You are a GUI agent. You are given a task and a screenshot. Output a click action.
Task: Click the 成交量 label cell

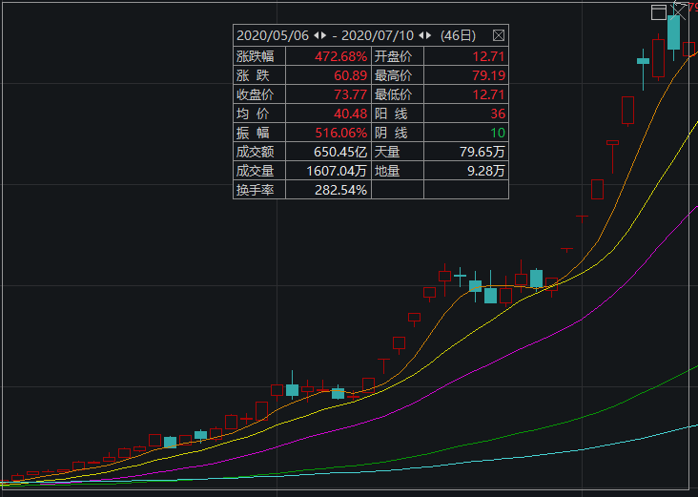coord(259,171)
